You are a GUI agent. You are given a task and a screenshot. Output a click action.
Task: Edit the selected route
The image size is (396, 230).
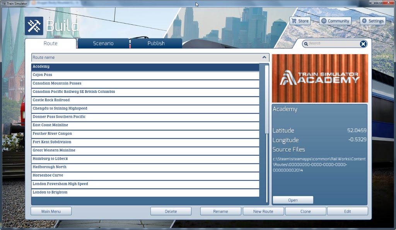click(347, 211)
